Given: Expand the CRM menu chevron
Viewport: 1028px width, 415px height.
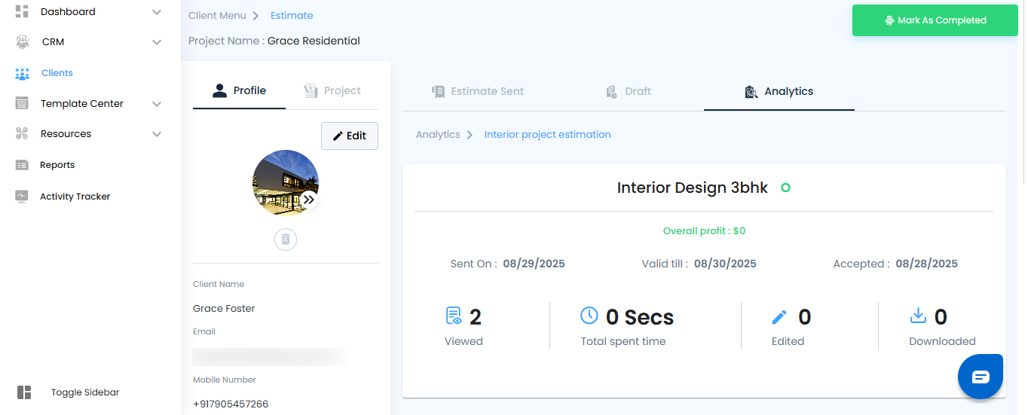Looking at the screenshot, I should point(157,42).
